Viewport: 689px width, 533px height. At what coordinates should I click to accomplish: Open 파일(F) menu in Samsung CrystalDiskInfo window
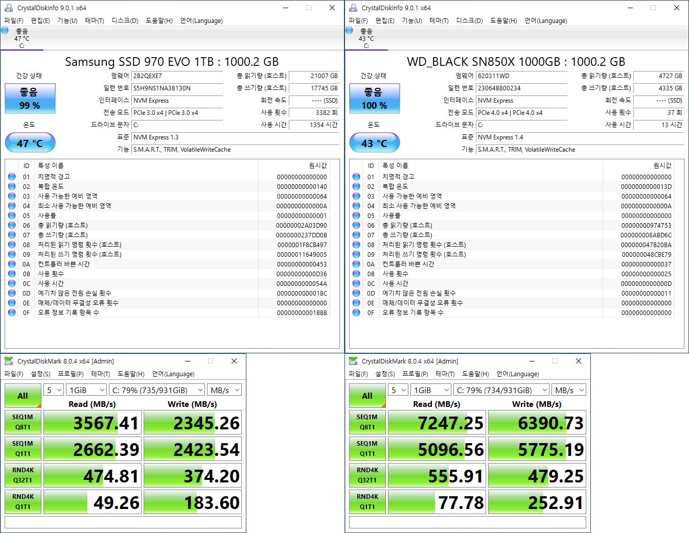click(x=14, y=20)
